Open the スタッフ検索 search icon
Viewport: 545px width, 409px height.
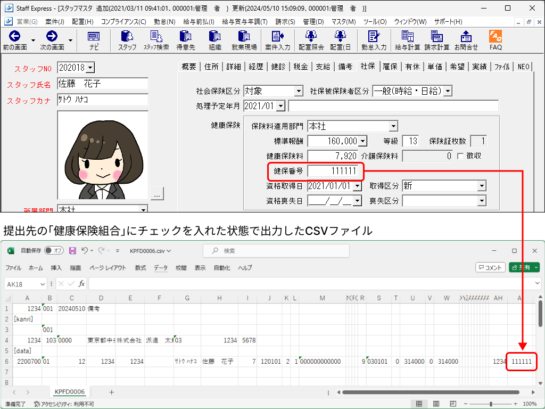point(156,36)
